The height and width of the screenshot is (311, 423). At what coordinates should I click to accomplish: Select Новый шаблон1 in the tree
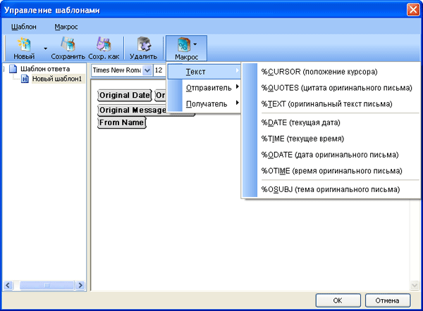click(x=57, y=79)
